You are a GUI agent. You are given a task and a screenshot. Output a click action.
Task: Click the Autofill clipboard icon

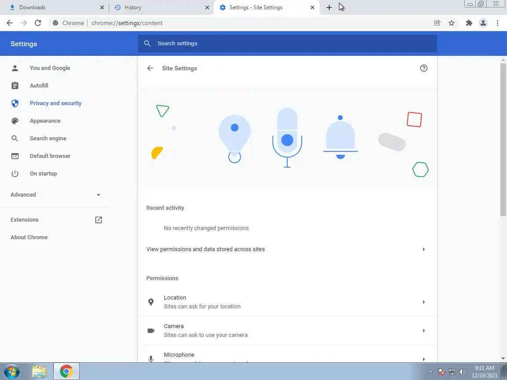(15, 86)
